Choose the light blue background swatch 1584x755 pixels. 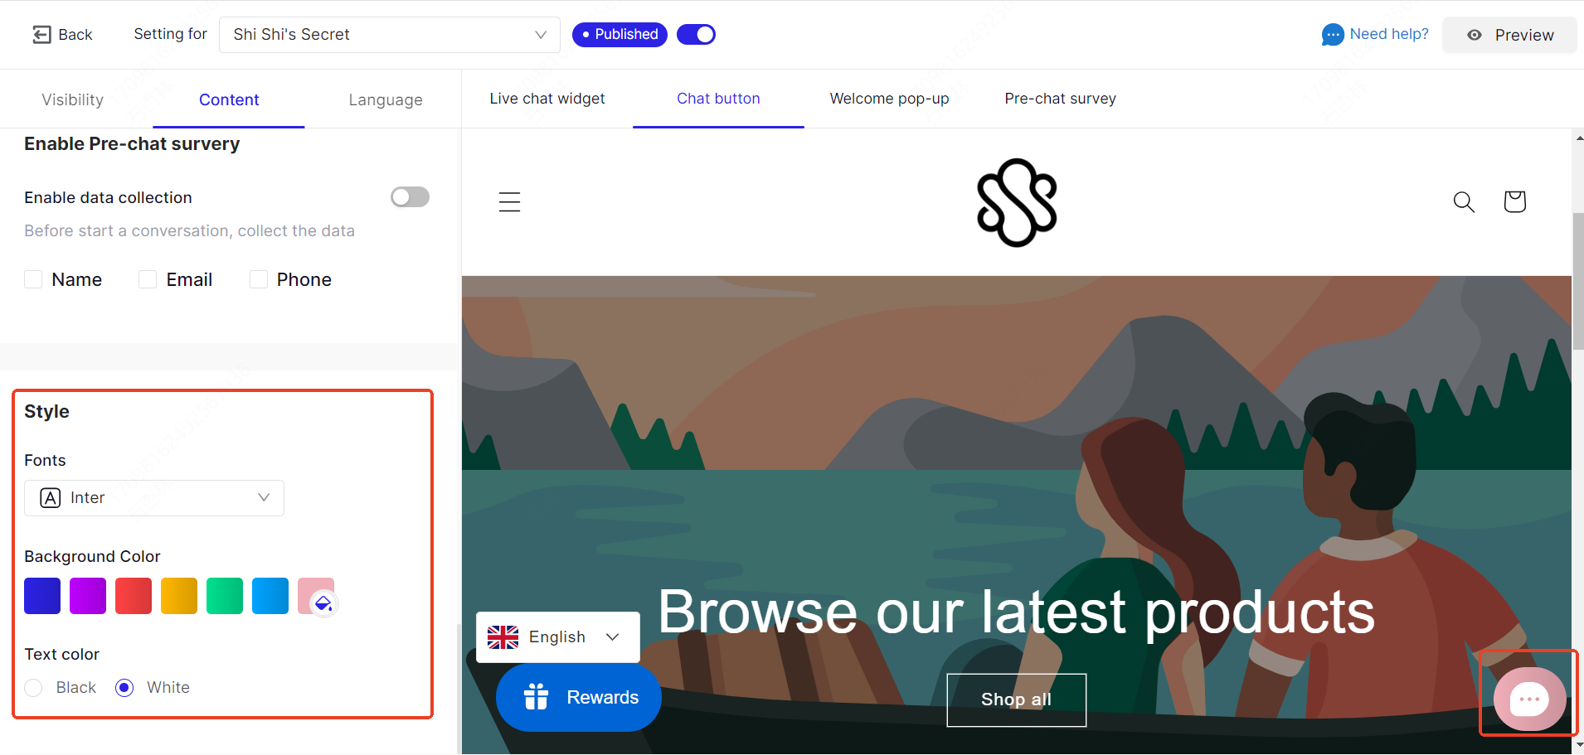tap(270, 596)
